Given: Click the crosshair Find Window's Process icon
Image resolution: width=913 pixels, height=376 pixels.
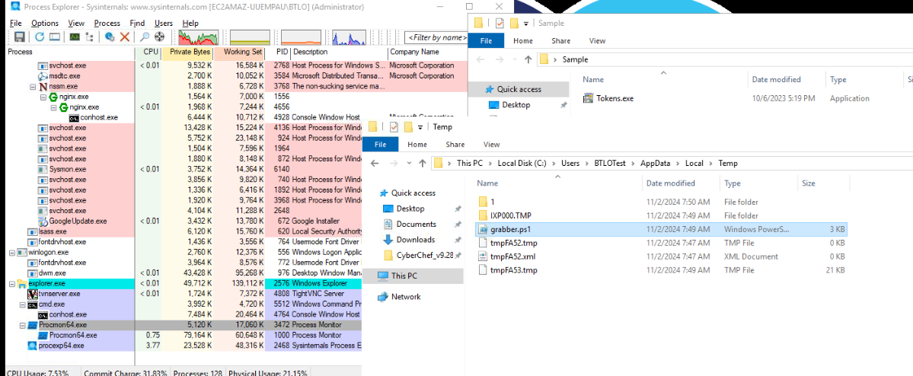Looking at the screenshot, I should point(159,37).
